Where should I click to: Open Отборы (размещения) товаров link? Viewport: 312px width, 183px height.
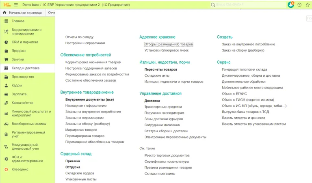pos(169,44)
